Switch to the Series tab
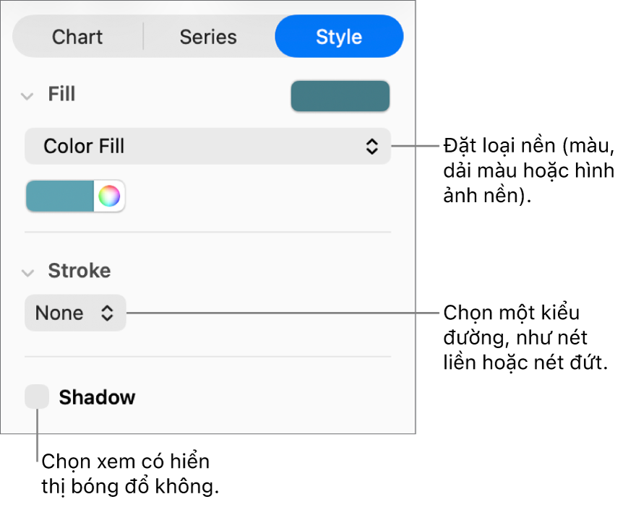The image size is (623, 507). coord(208,37)
